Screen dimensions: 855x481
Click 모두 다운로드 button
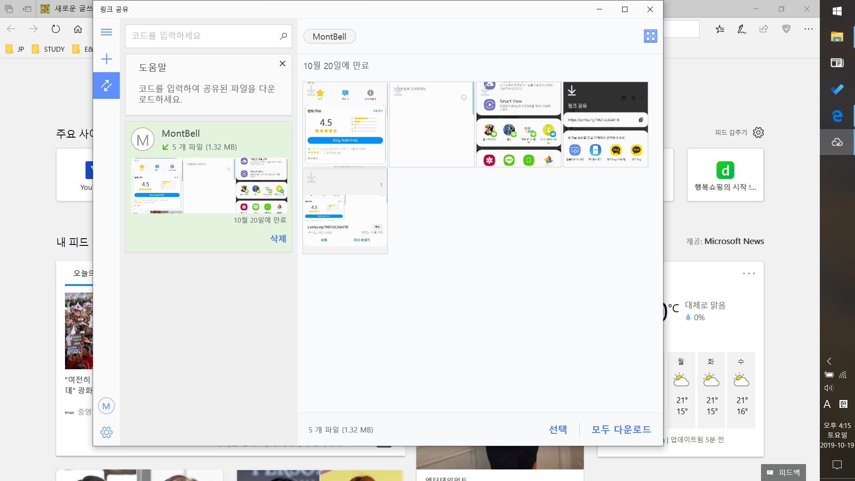point(621,429)
